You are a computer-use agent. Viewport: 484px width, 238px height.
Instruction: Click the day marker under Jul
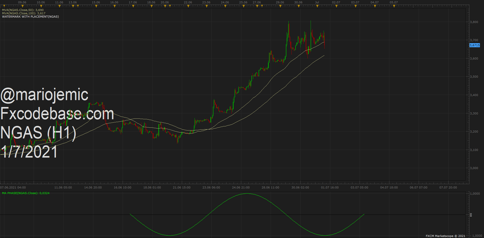[x=317, y=6]
